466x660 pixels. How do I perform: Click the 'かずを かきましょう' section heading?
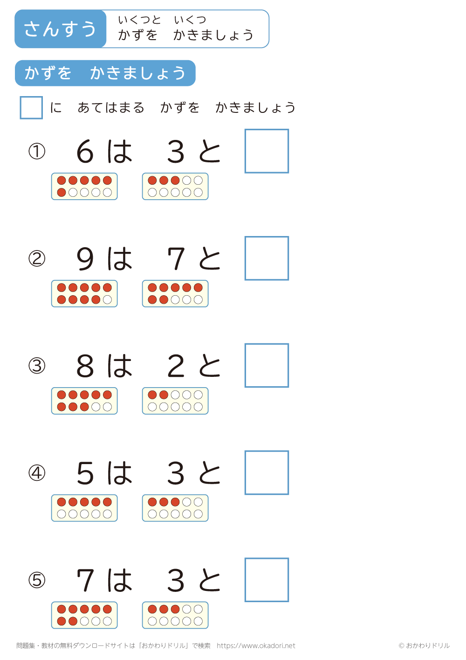[x=105, y=73]
